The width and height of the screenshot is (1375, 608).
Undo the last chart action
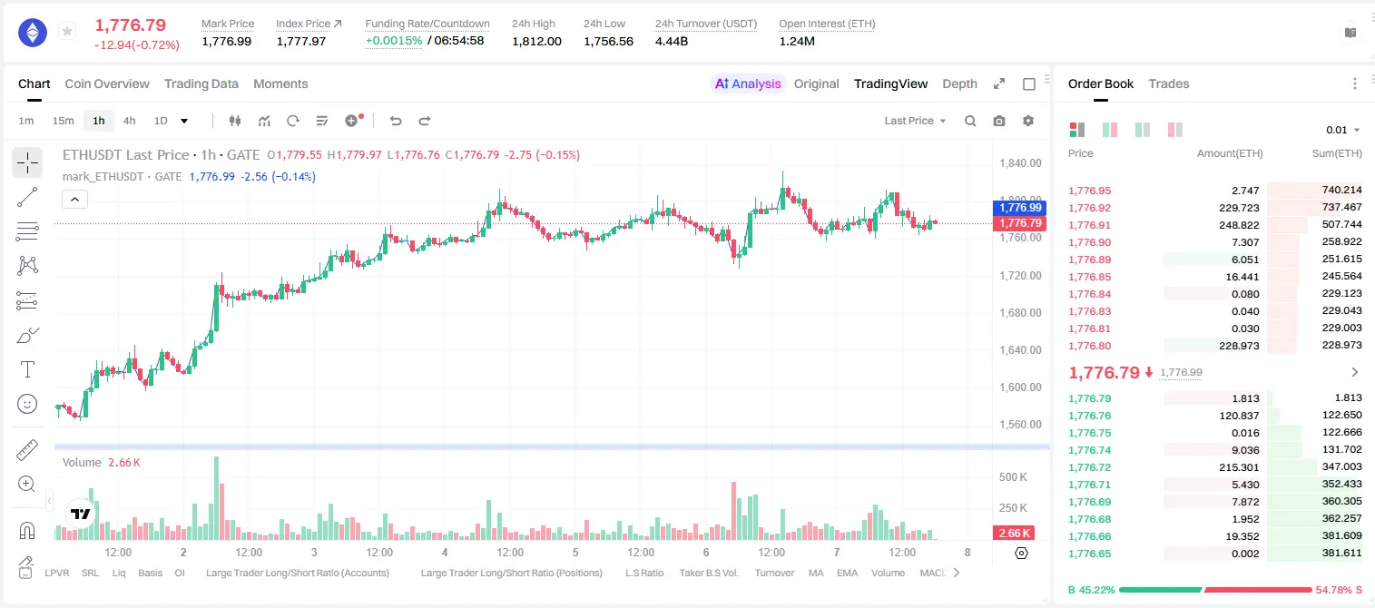(395, 121)
